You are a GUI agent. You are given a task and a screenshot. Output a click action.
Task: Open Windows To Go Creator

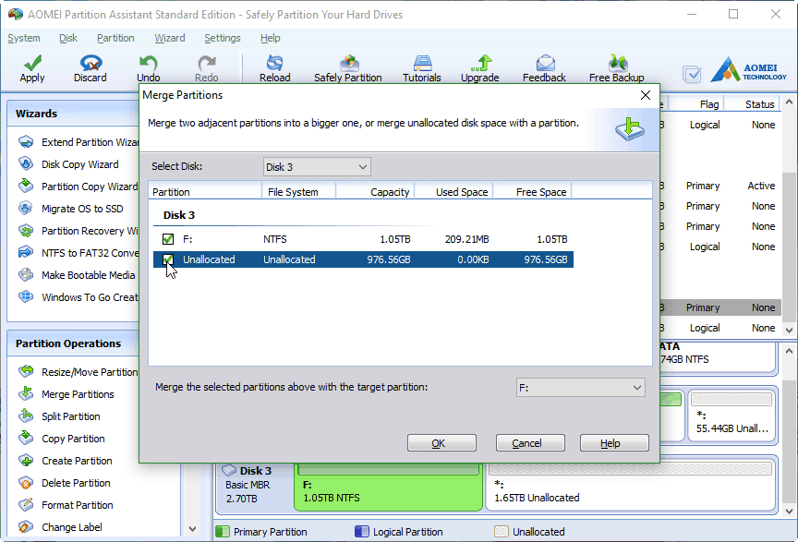click(x=79, y=297)
